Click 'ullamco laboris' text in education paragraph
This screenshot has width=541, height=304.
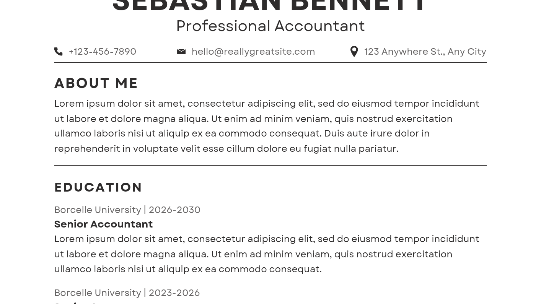pos(90,269)
